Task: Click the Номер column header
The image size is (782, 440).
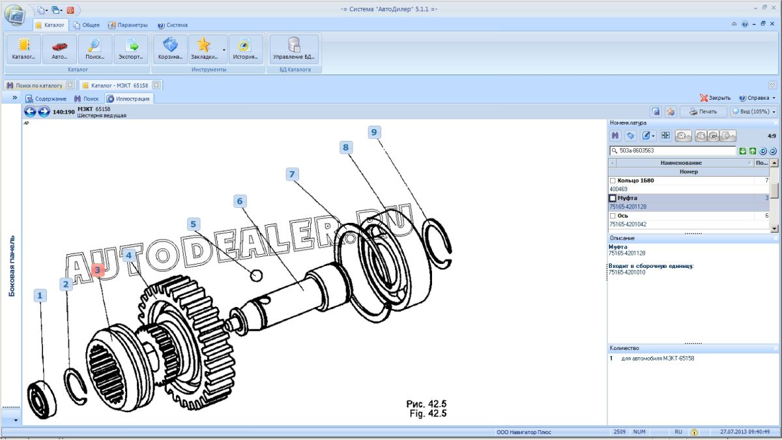Action: [x=689, y=171]
